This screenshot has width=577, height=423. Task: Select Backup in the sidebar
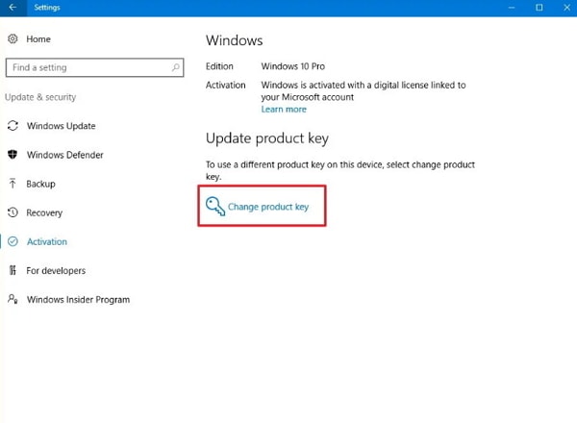(40, 184)
